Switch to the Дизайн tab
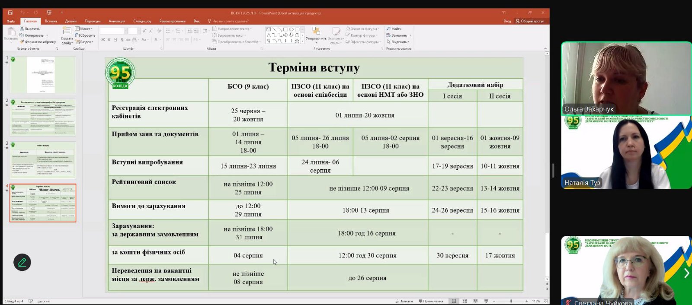The image size is (692, 305). pos(71,21)
